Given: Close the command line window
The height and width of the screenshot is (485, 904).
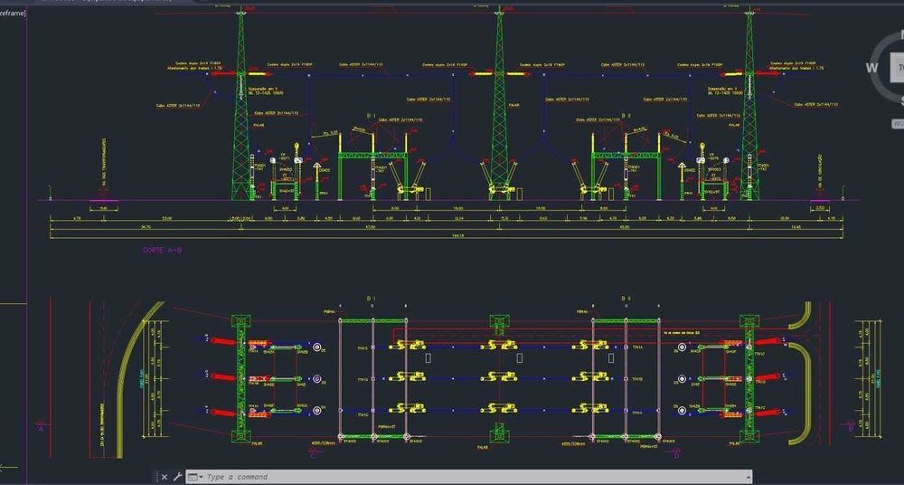Looking at the screenshot, I should 165,477.
